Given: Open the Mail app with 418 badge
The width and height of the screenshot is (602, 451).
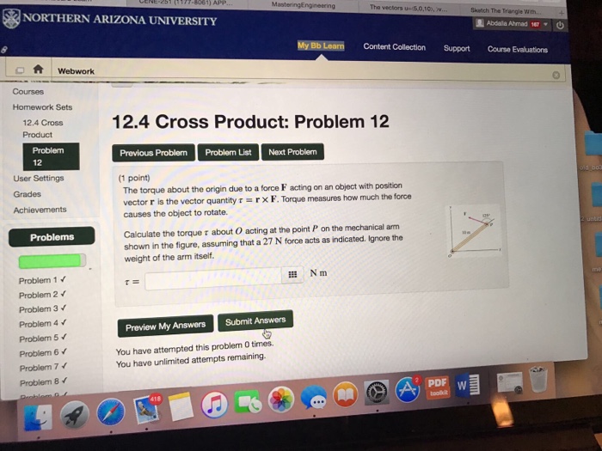Looking at the screenshot, I should (x=147, y=409).
